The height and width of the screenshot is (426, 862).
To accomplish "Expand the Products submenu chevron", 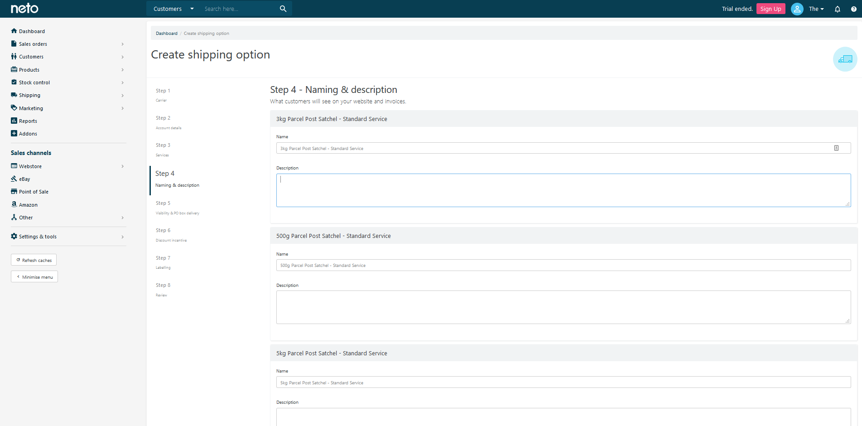I will click(x=122, y=70).
